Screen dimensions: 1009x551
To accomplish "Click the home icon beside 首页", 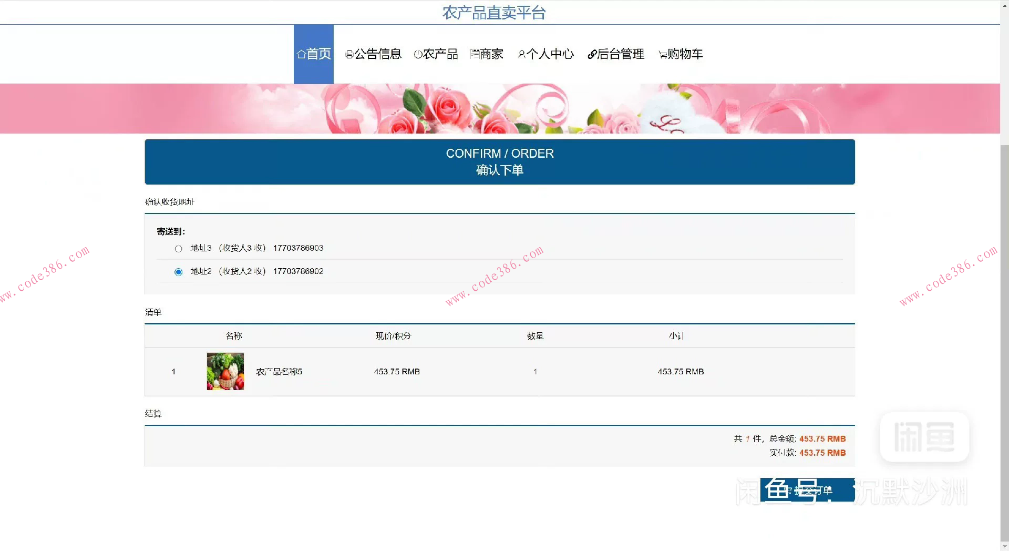I will pos(301,54).
